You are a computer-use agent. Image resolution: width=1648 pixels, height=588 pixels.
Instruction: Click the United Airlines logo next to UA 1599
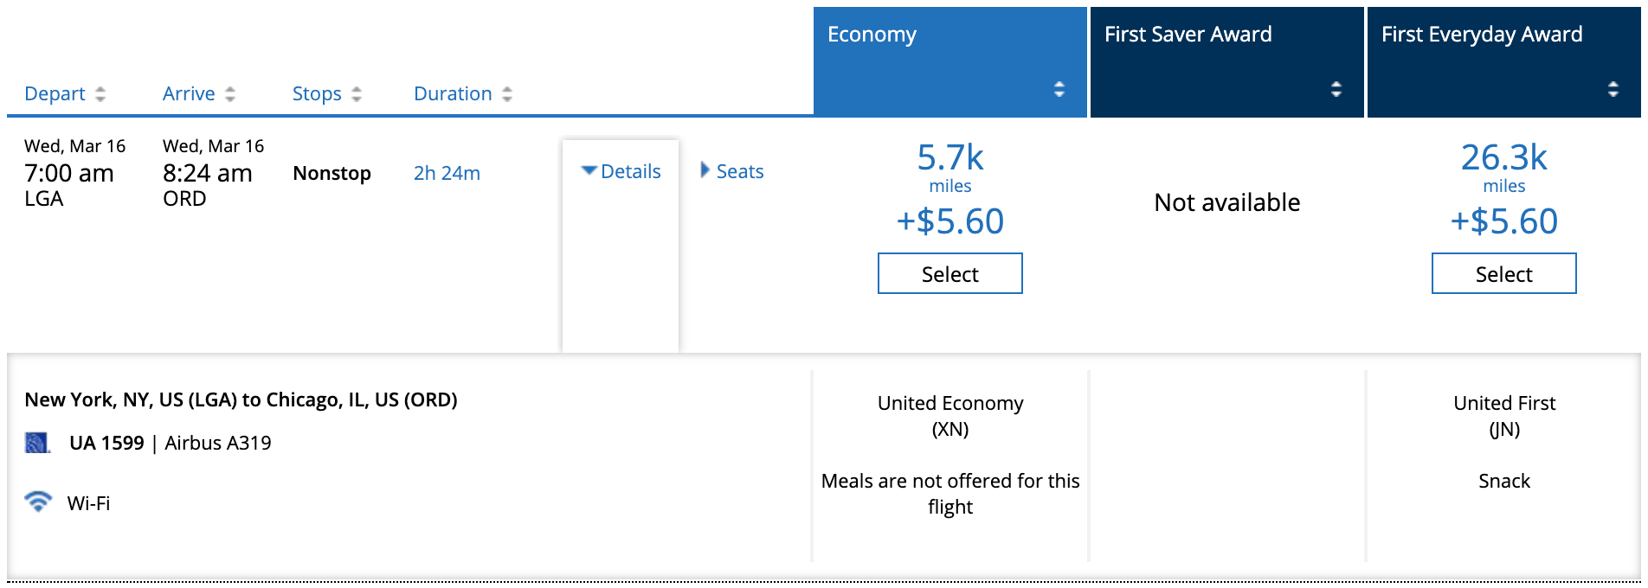coord(36,442)
